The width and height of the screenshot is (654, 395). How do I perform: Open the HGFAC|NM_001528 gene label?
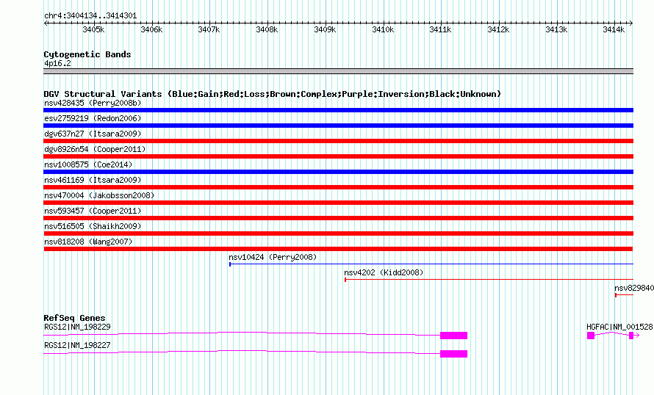(x=619, y=327)
